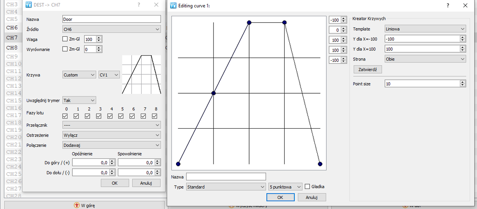Open the Źródło dropdown showing CH6

click(x=111, y=29)
